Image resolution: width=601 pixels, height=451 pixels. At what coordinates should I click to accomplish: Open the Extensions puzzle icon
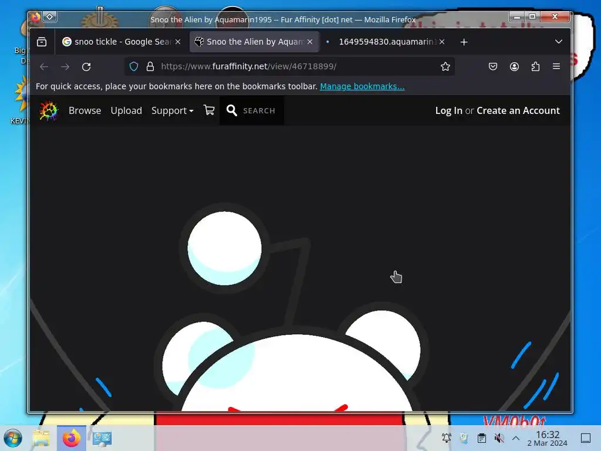click(x=535, y=67)
